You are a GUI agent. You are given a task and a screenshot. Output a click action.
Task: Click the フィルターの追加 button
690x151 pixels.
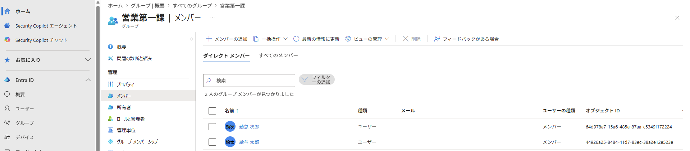pyautogui.click(x=317, y=79)
